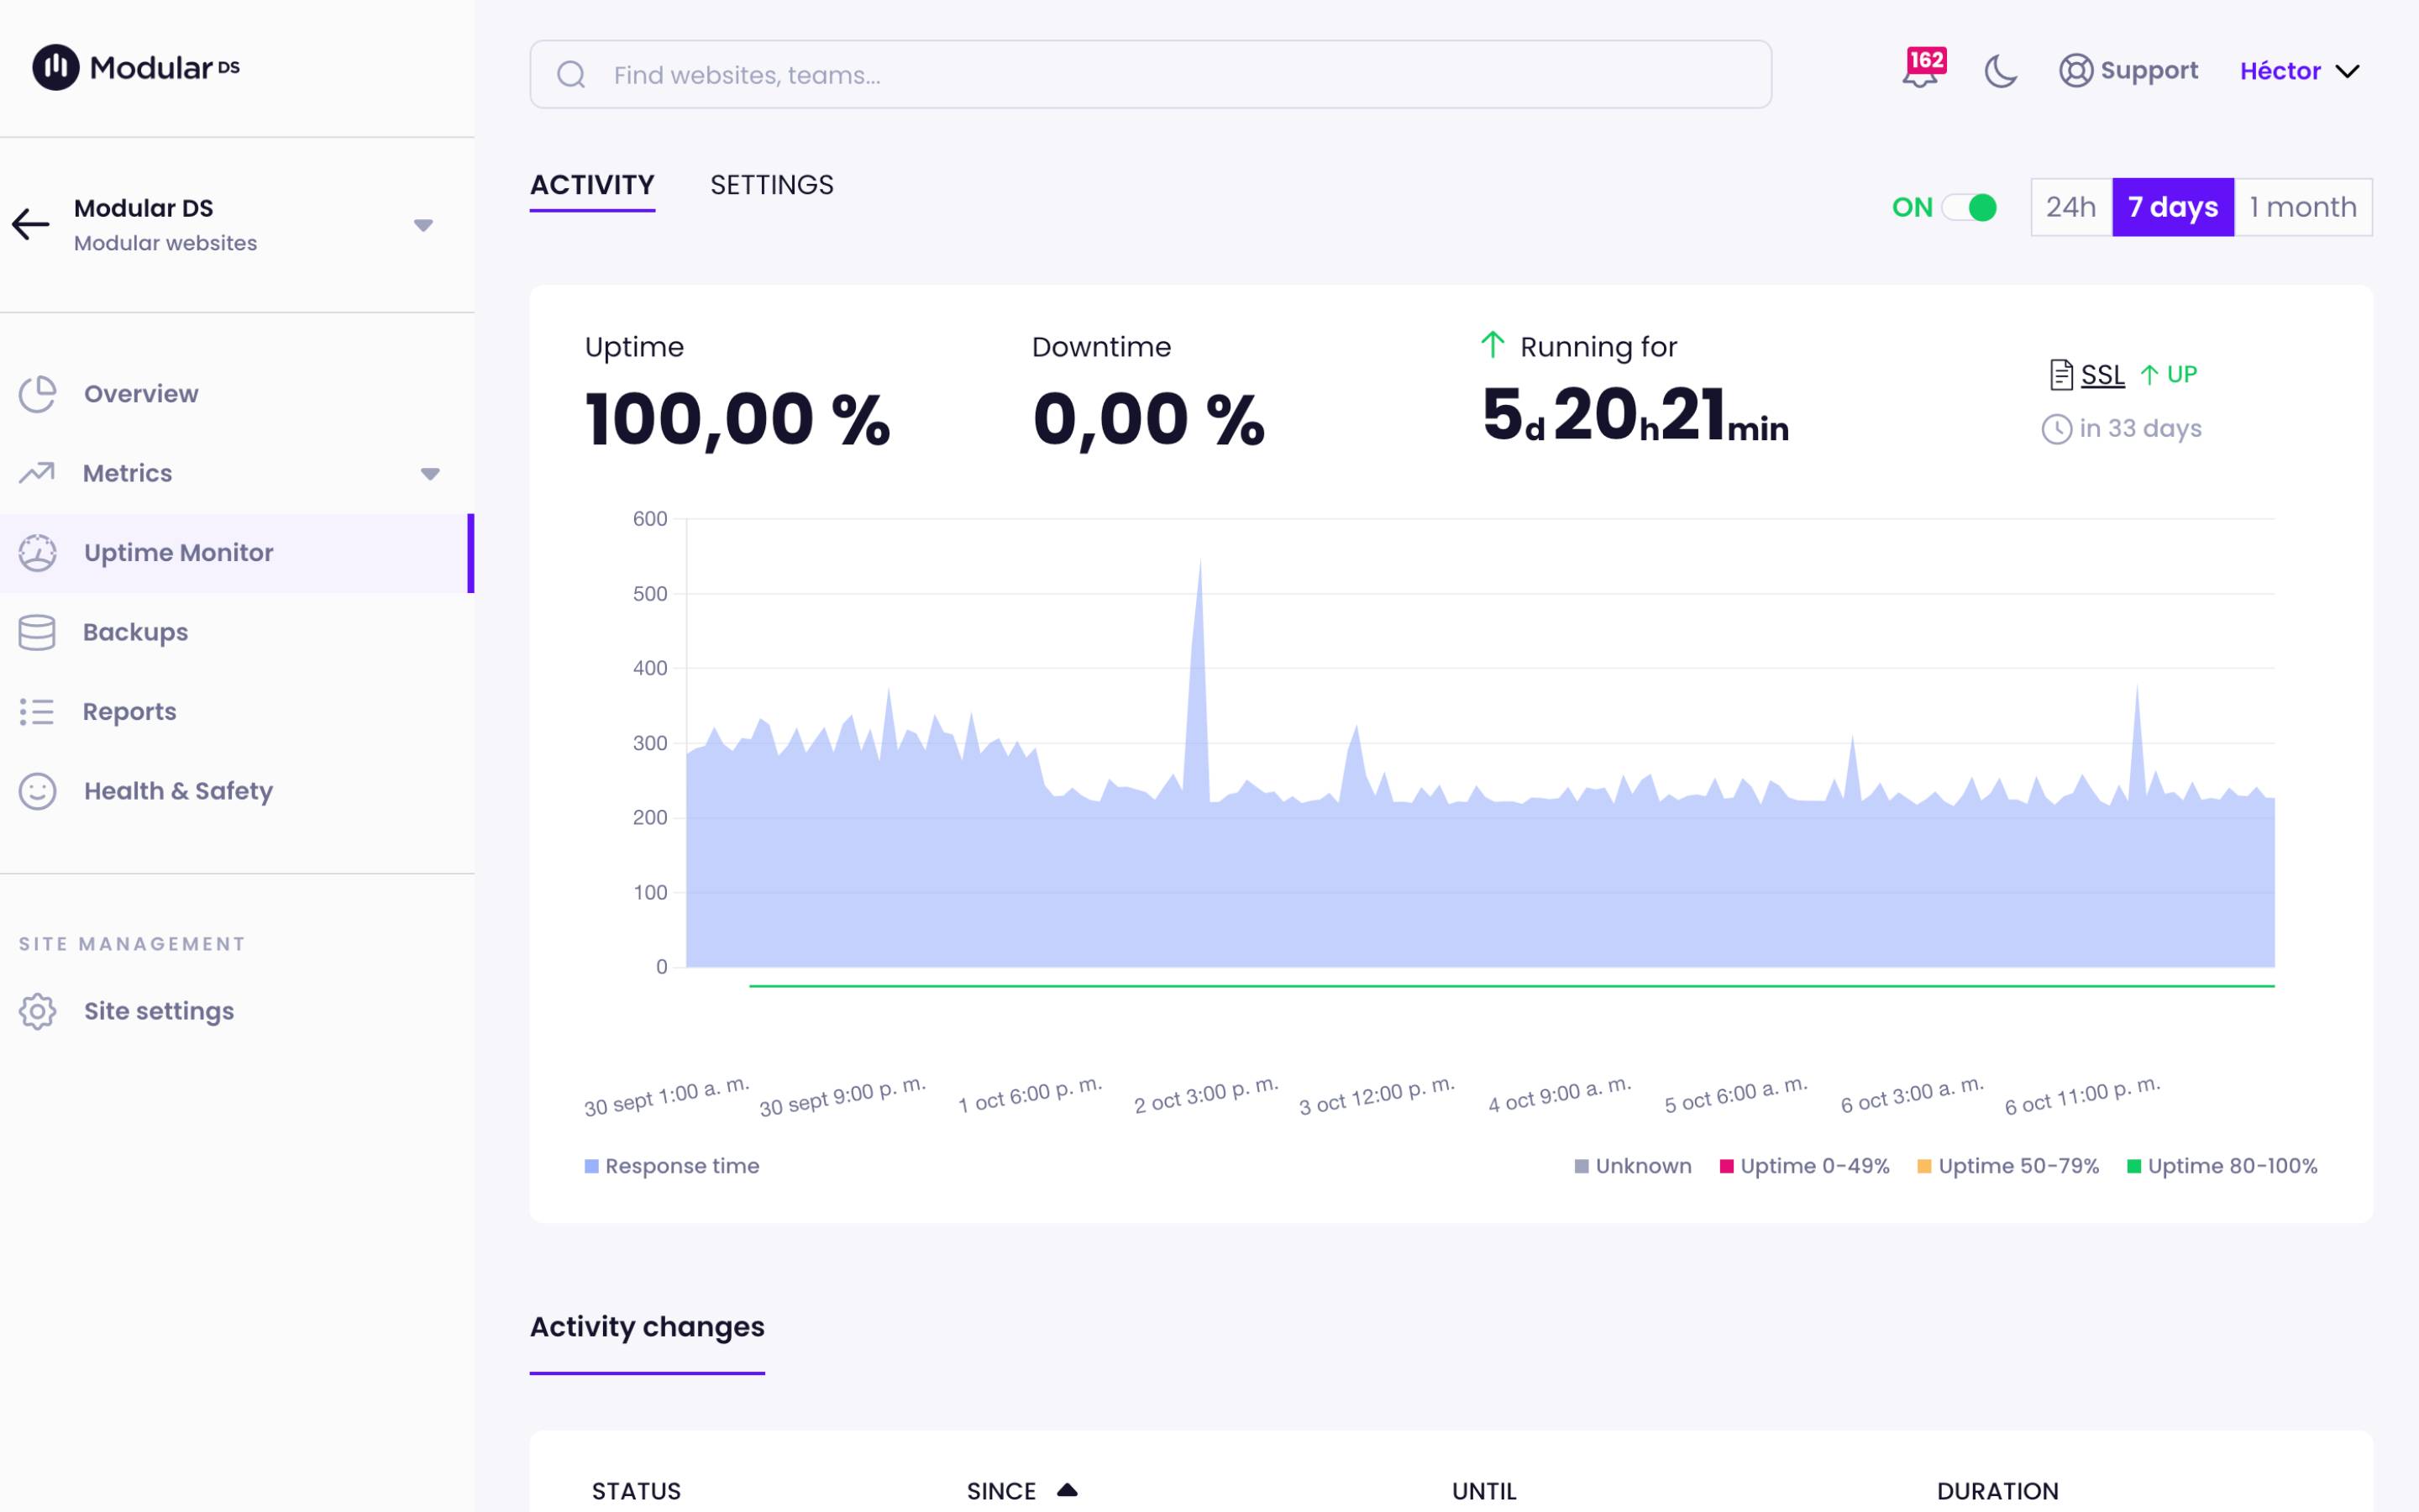2419x1512 pixels.
Task: Open Support from the top bar
Action: click(2129, 70)
